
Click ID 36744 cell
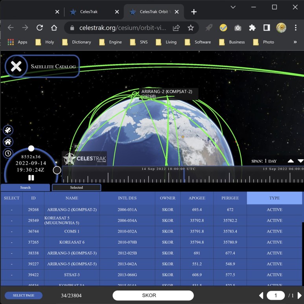(x=33, y=231)
